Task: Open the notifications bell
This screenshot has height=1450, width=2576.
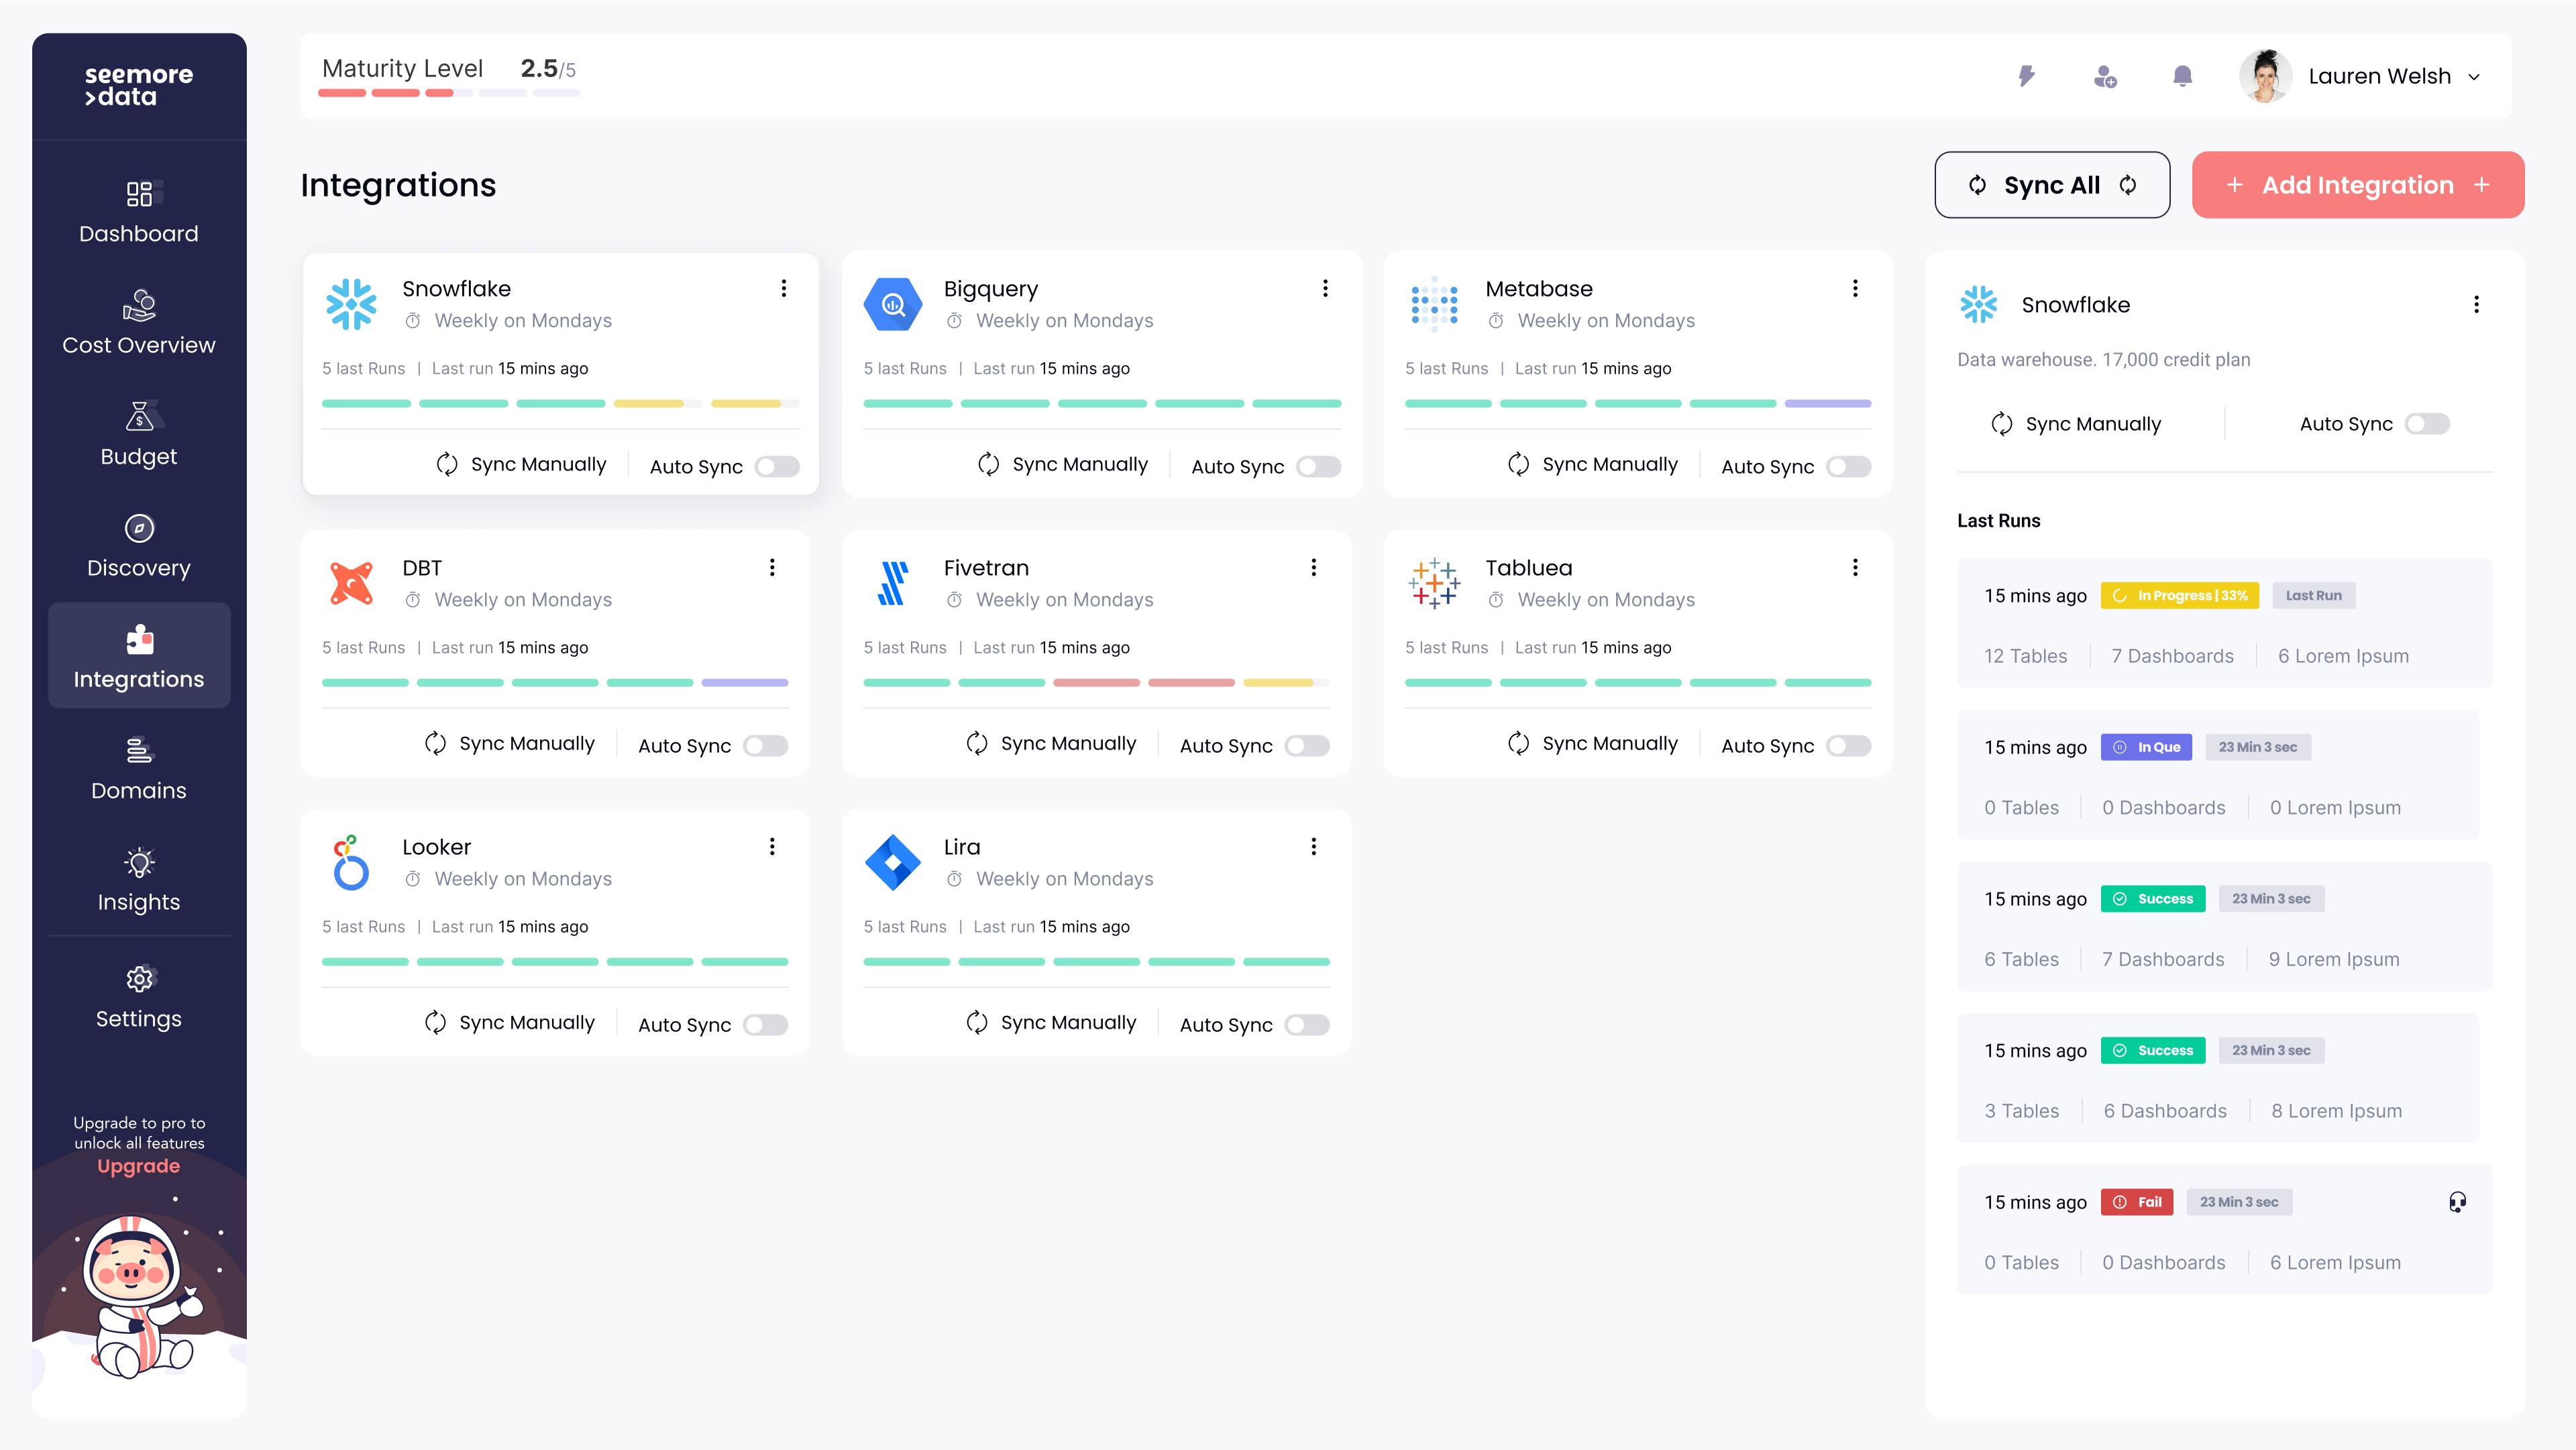Action: point(2183,76)
